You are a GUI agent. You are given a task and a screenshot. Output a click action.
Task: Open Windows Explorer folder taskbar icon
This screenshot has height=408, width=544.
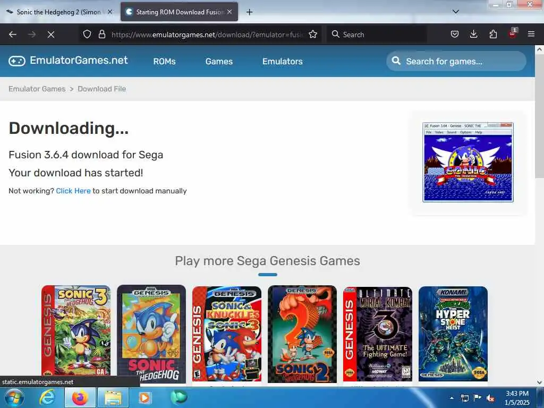113,397
